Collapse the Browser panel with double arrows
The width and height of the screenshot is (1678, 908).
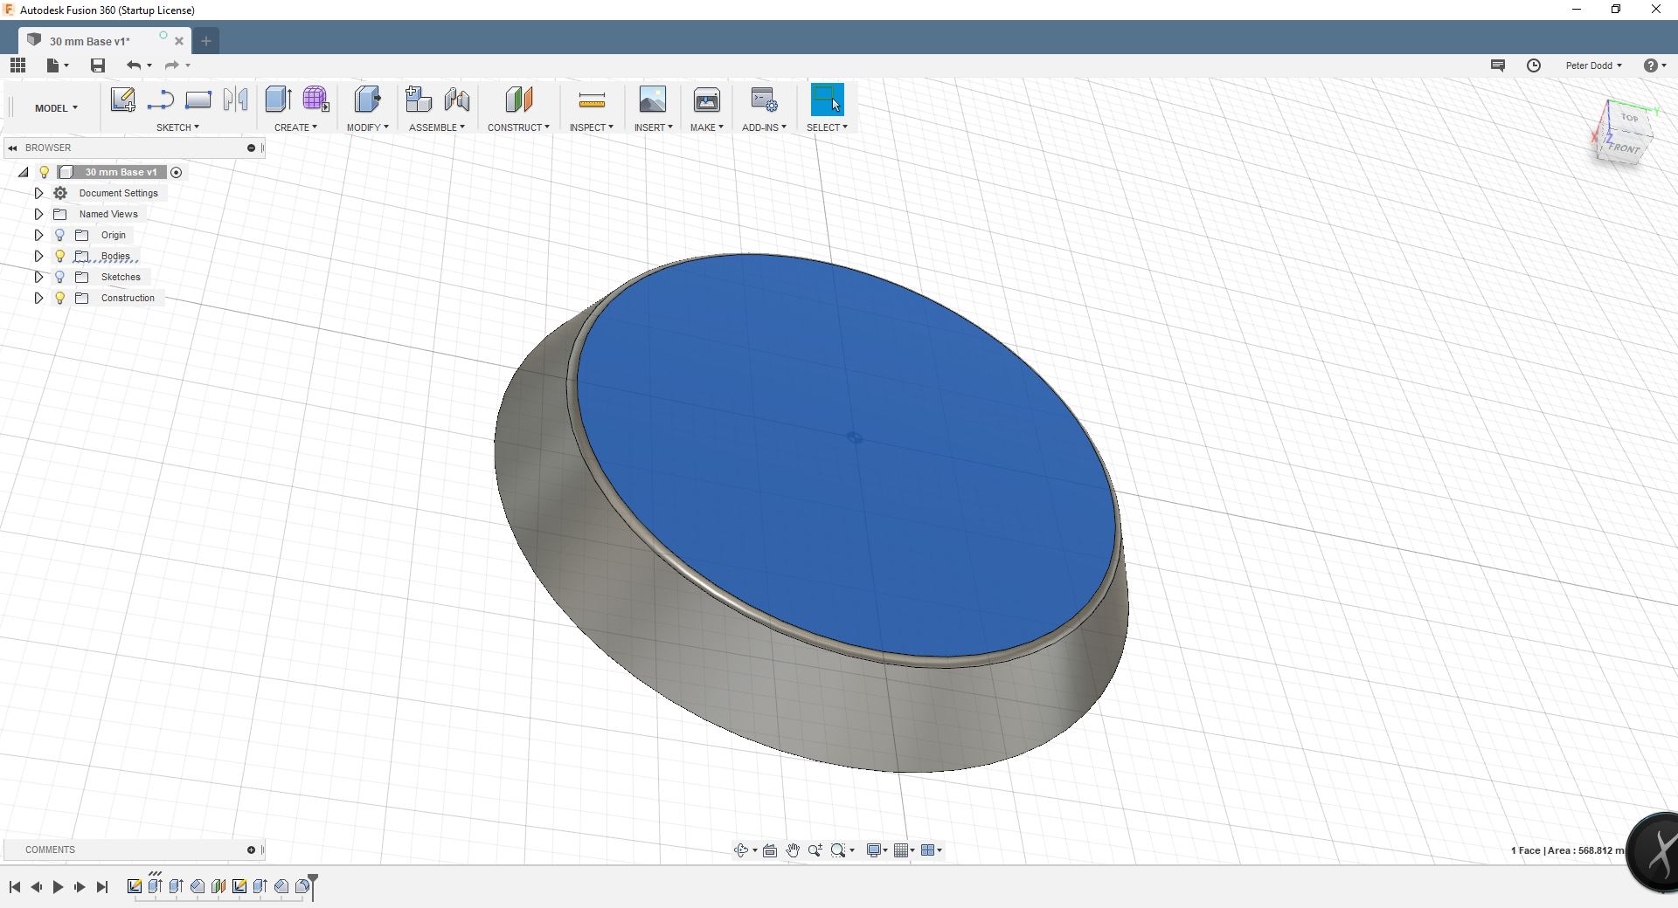(x=12, y=148)
